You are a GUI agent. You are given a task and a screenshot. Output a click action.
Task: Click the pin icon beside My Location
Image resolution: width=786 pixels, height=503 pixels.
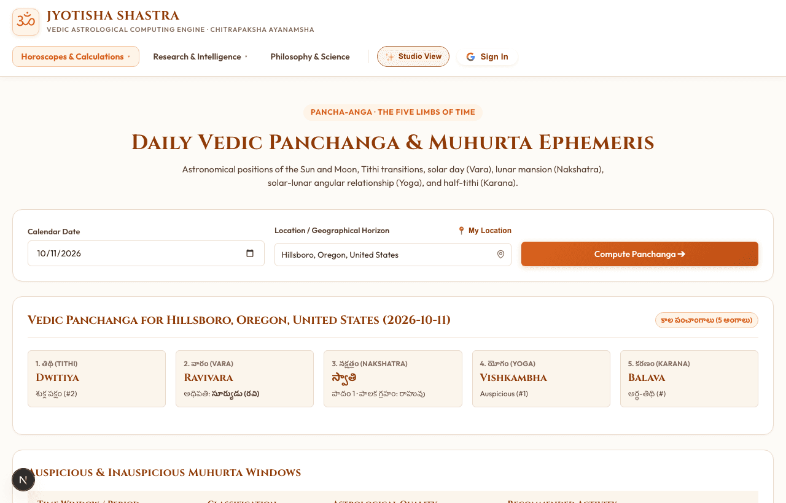pos(461,231)
